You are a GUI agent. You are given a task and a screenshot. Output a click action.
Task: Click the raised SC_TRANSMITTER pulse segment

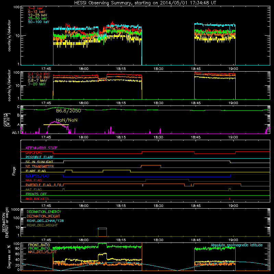click(x=151, y=165)
